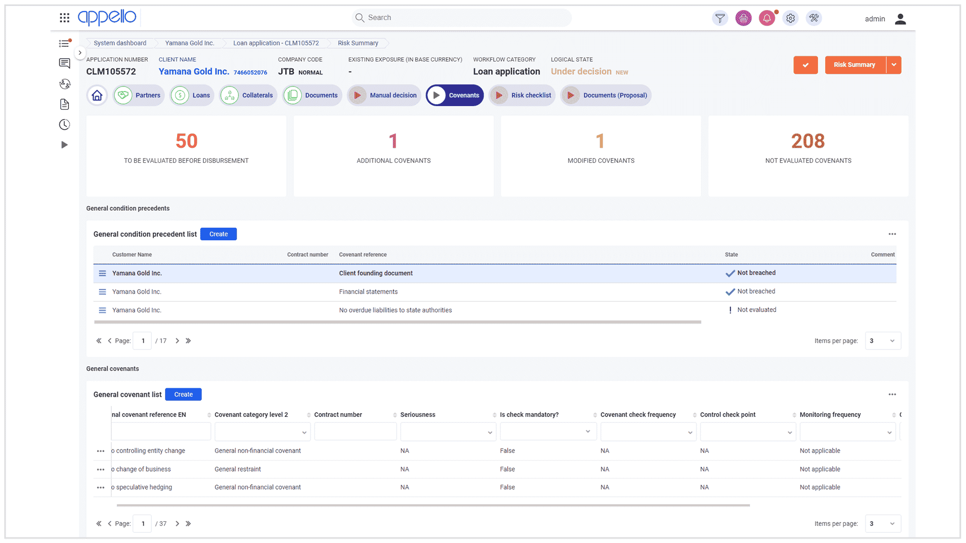This screenshot has height=543, width=966.
Task: Go to next page of general covenants
Action: [x=177, y=524]
